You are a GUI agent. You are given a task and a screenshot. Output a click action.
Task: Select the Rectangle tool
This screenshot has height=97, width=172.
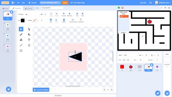coord(21,51)
